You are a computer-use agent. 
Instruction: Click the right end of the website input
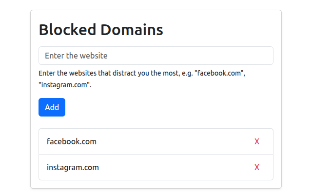point(263,56)
